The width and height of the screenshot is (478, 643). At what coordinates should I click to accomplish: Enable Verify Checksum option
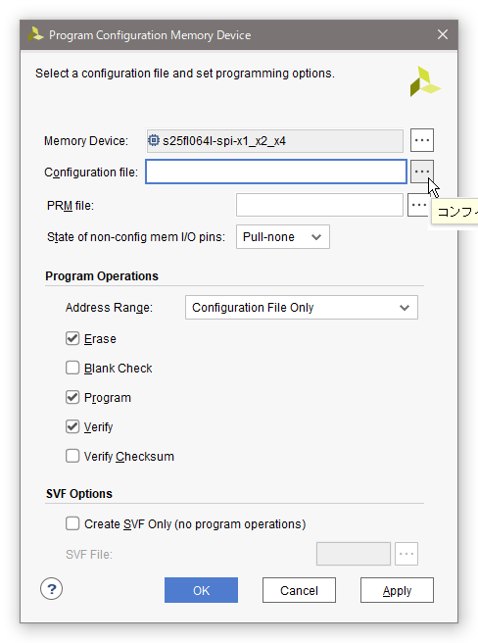click(x=72, y=456)
